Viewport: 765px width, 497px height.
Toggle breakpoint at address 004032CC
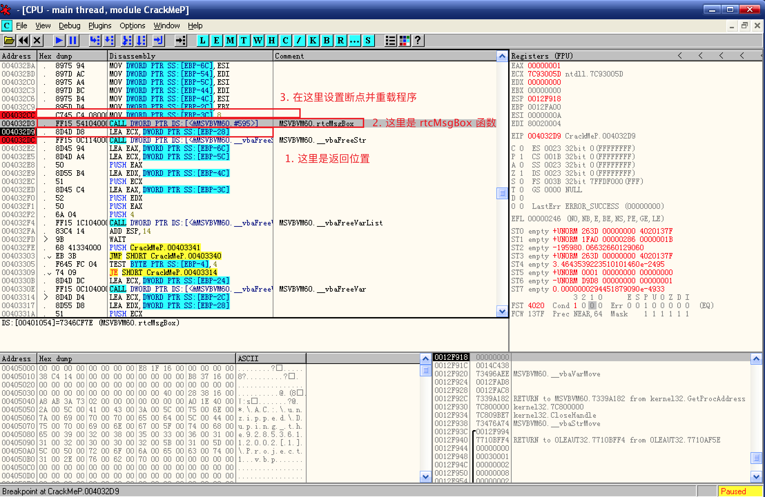tap(18, 115)
